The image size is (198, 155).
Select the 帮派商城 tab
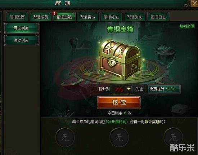tap(87, 17)
